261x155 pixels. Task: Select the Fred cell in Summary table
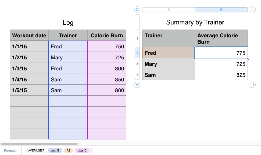168,53
